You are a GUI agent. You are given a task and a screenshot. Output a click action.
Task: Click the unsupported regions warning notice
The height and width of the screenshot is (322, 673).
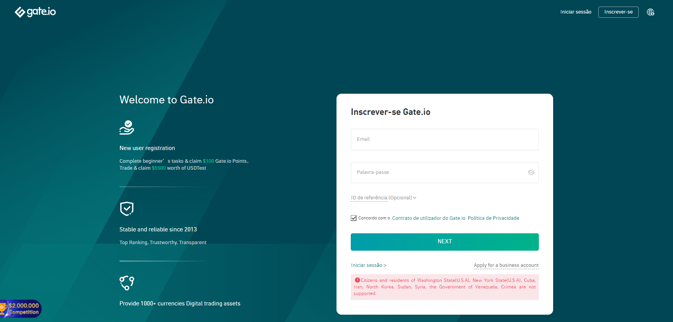[x=444, y=287]
